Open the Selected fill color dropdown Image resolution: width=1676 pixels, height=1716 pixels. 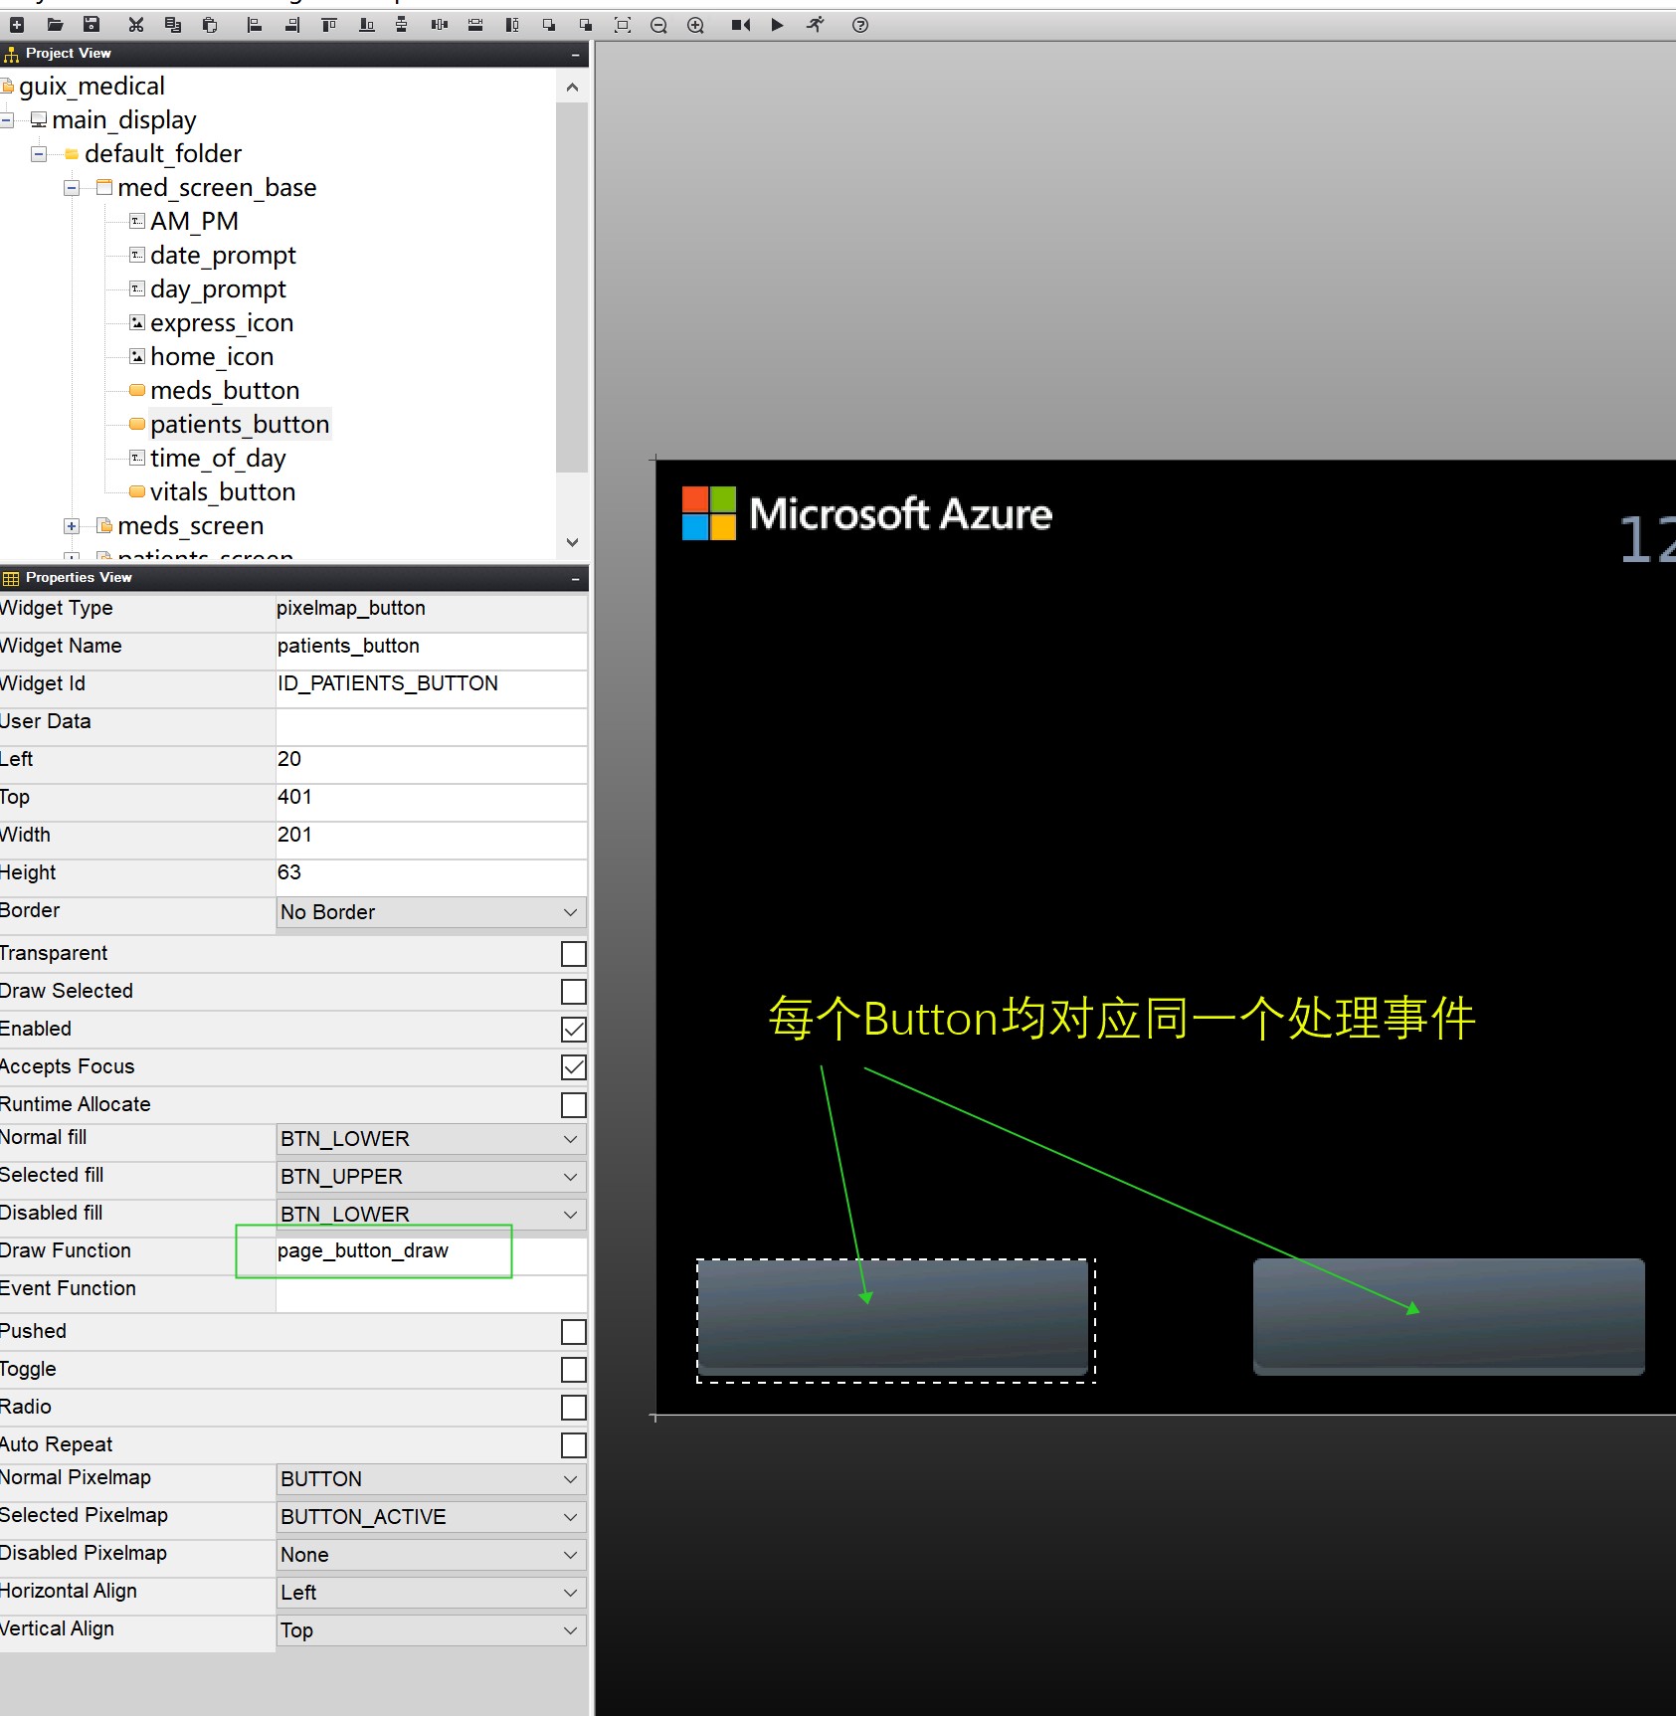[x=431, y=1177]
